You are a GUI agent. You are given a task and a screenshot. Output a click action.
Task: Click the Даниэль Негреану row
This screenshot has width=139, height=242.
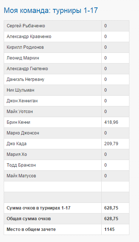pyautogui.click(x=67, y=79)
